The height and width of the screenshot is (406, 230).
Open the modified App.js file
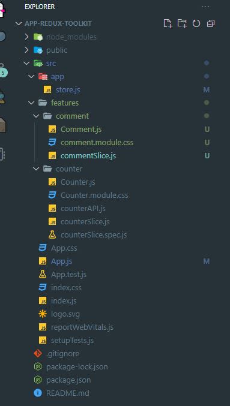coord(61,261)
